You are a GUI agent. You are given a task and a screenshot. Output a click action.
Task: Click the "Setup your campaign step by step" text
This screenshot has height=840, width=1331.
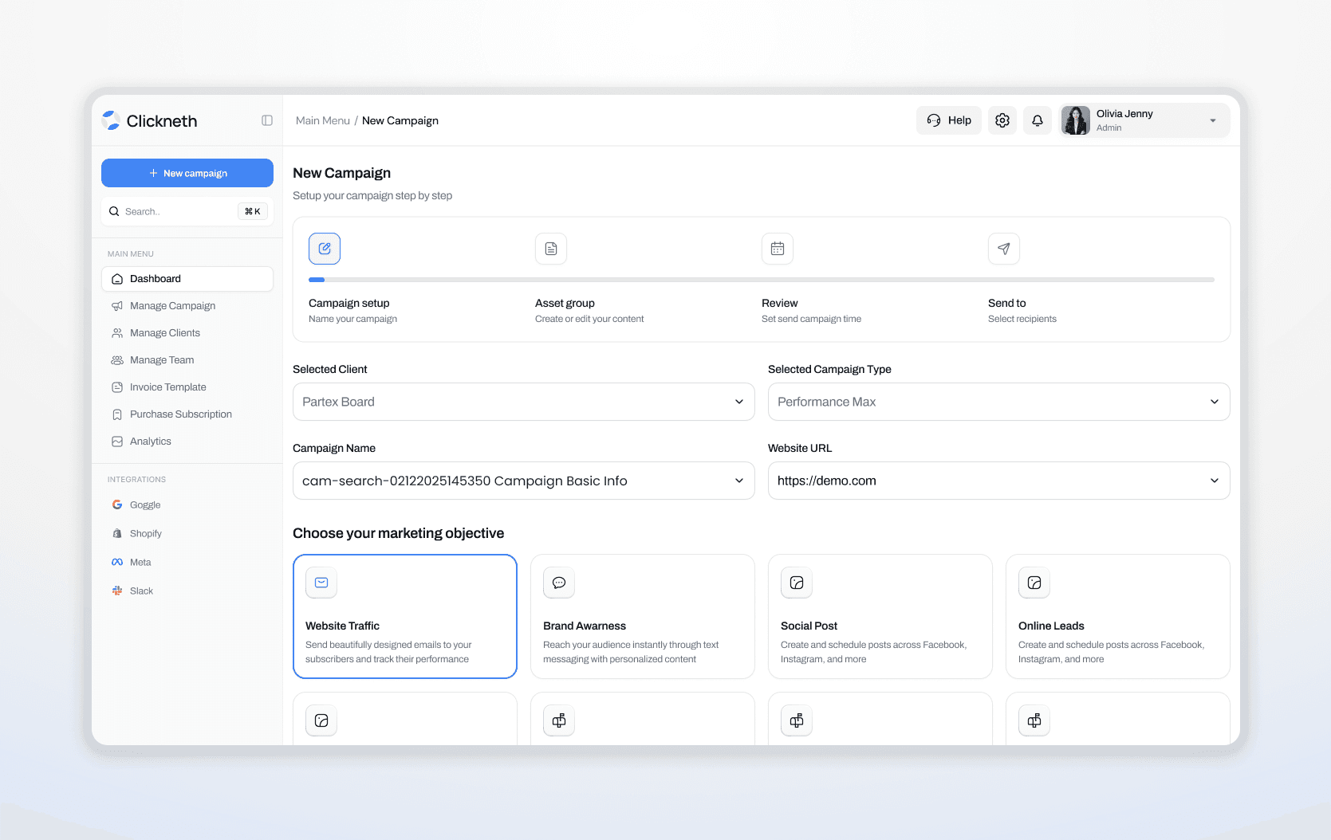coord(372,195)
